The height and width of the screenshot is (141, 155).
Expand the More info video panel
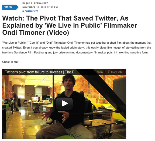tap(115, 72)
